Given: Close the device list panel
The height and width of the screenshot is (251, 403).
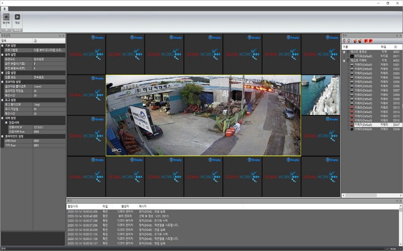Looking at the screenshot, I should [400, 36].
